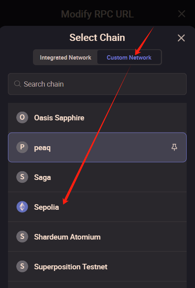
Task: Click the Saga S avatar icon
Action: coord(22,177)
